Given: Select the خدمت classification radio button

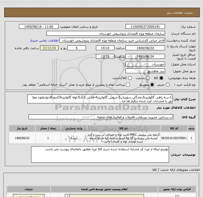Looking at the screenshot, I should point(148,78).
